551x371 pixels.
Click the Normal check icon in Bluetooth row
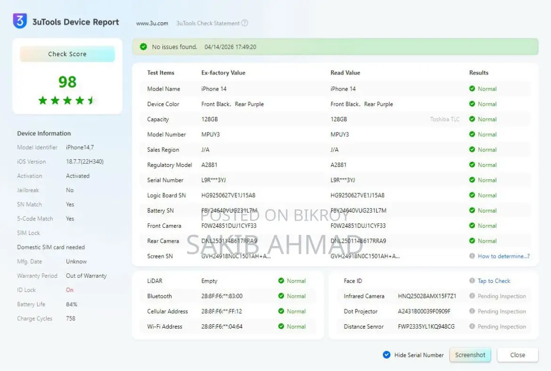click(x=281, y=296)
